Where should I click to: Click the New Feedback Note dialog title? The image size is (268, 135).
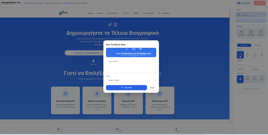pyautogui.click(x=116, y=44)
